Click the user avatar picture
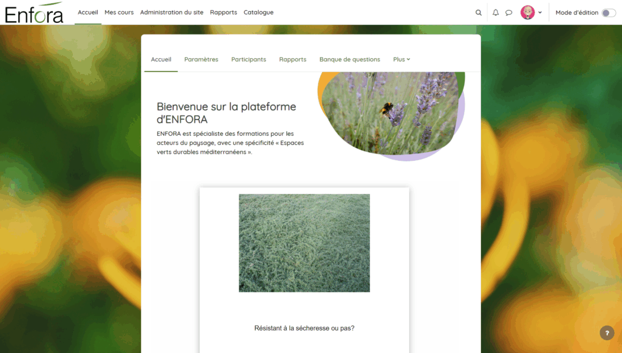This screenshot has height=353, width=622. 527,13
